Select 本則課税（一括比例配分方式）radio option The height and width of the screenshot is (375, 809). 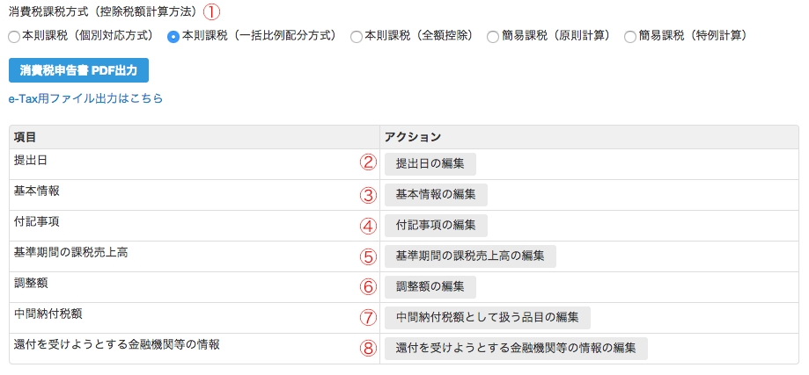tap(174, 37)
